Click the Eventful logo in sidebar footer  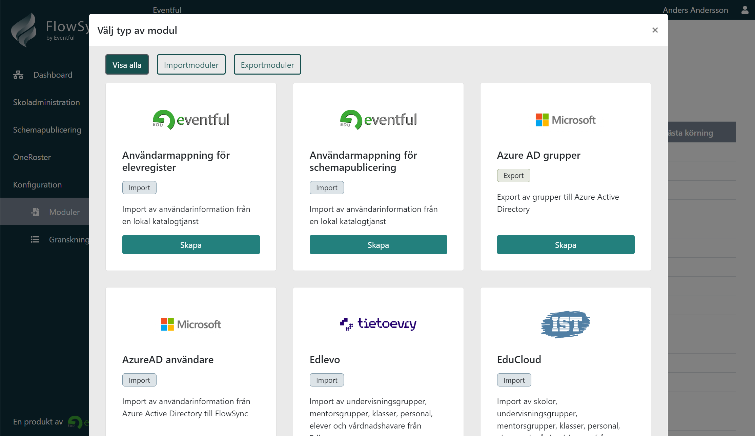coord(78,422)
